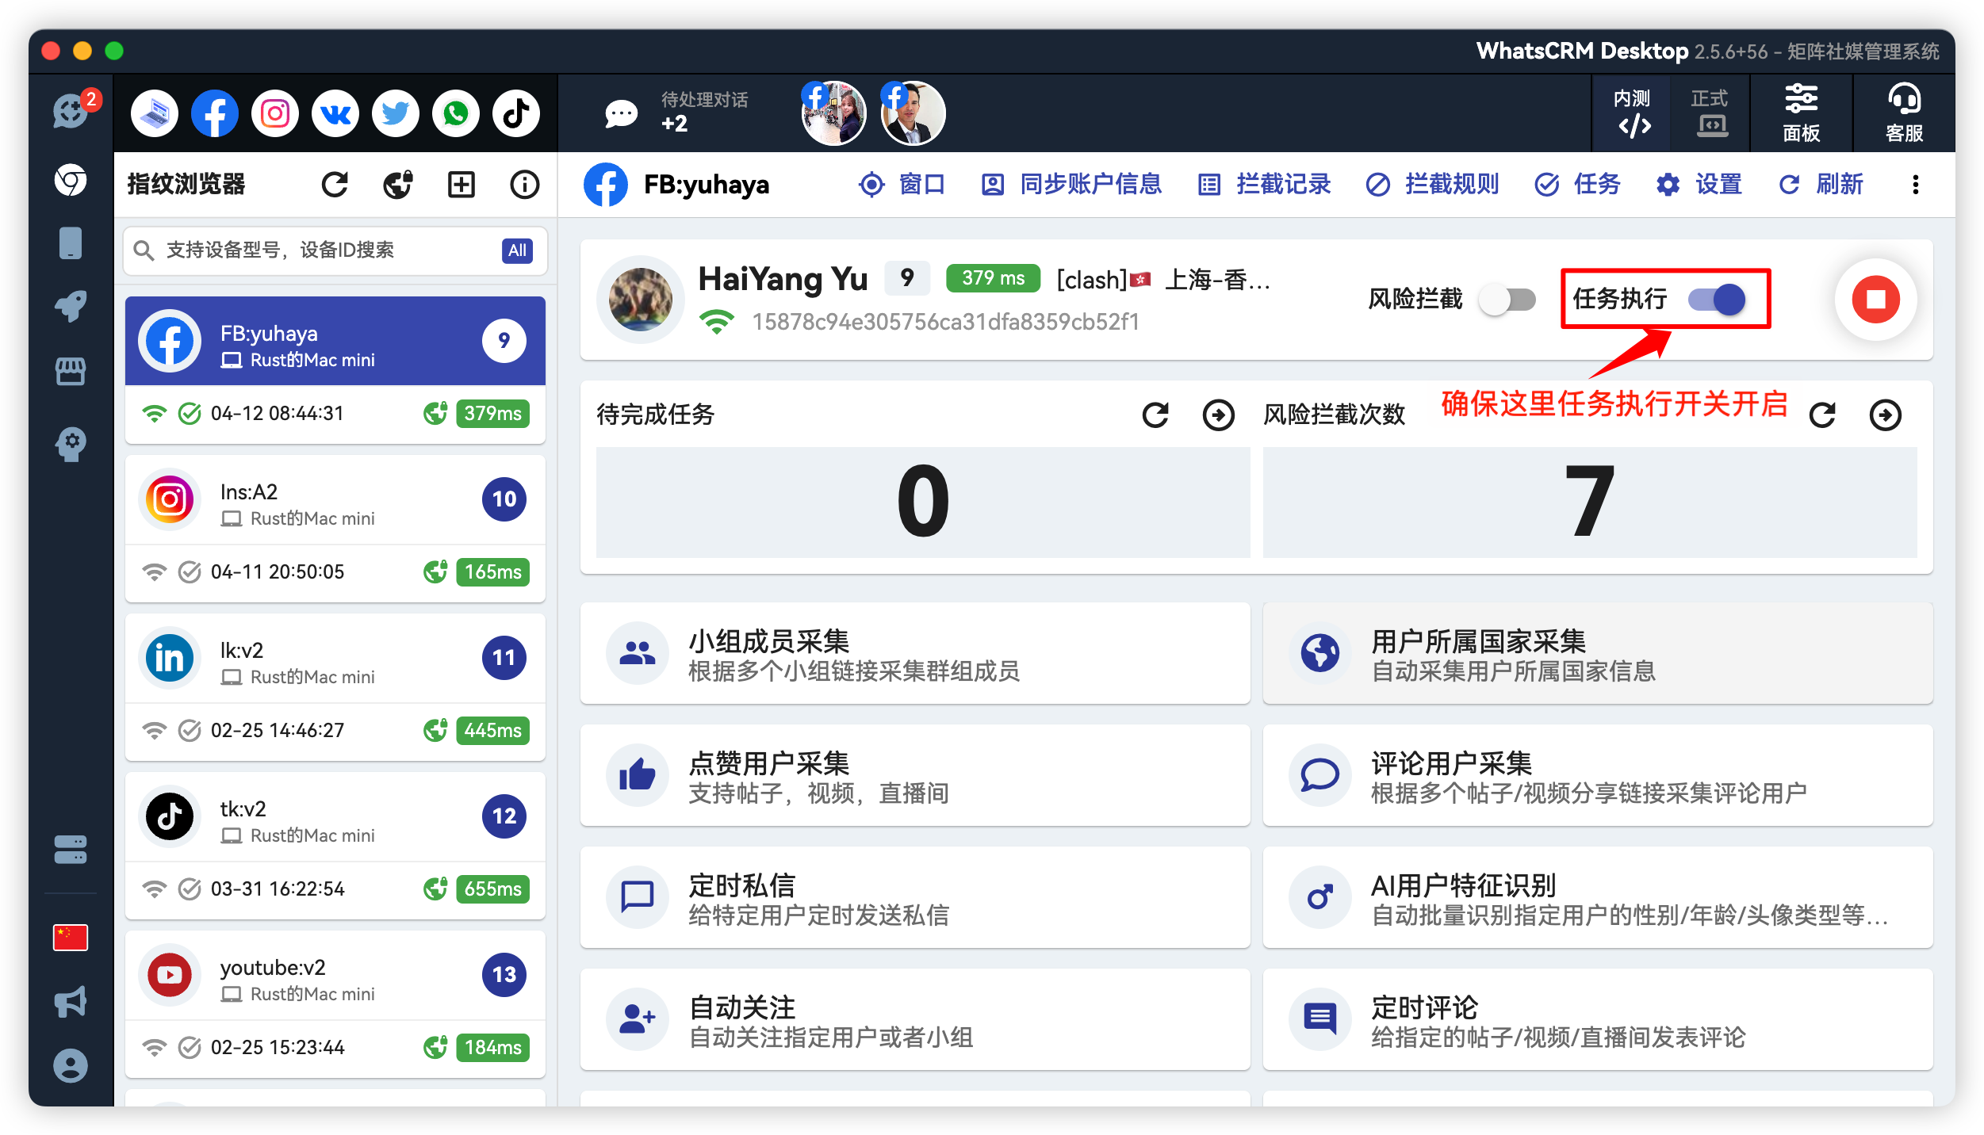The height and width of the screenshot is (1135, 1984).
Task: Open the 窗口 tab
Action: click(902, 185)
